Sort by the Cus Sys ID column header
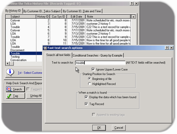Viewport: 177px width, 134px height. (58, 17)
